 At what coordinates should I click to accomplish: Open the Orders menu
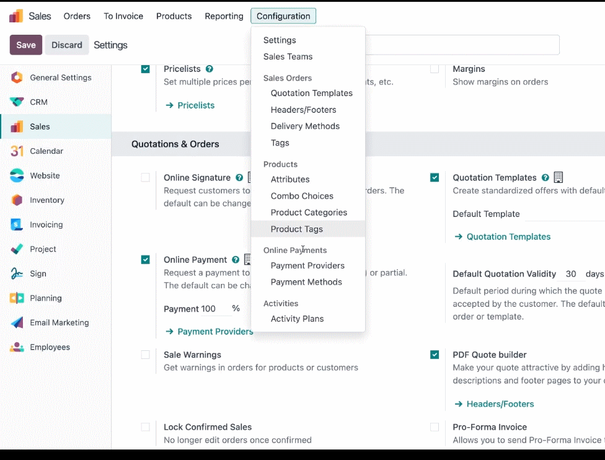pyautogui.click(x=77, y=16)
